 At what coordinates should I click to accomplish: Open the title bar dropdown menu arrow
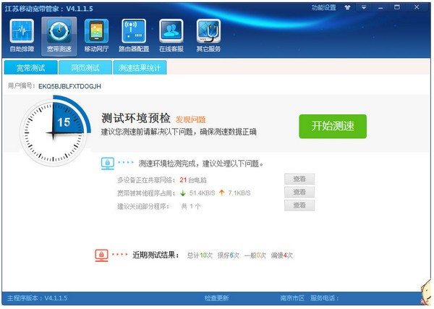click(x=364, y=7)
